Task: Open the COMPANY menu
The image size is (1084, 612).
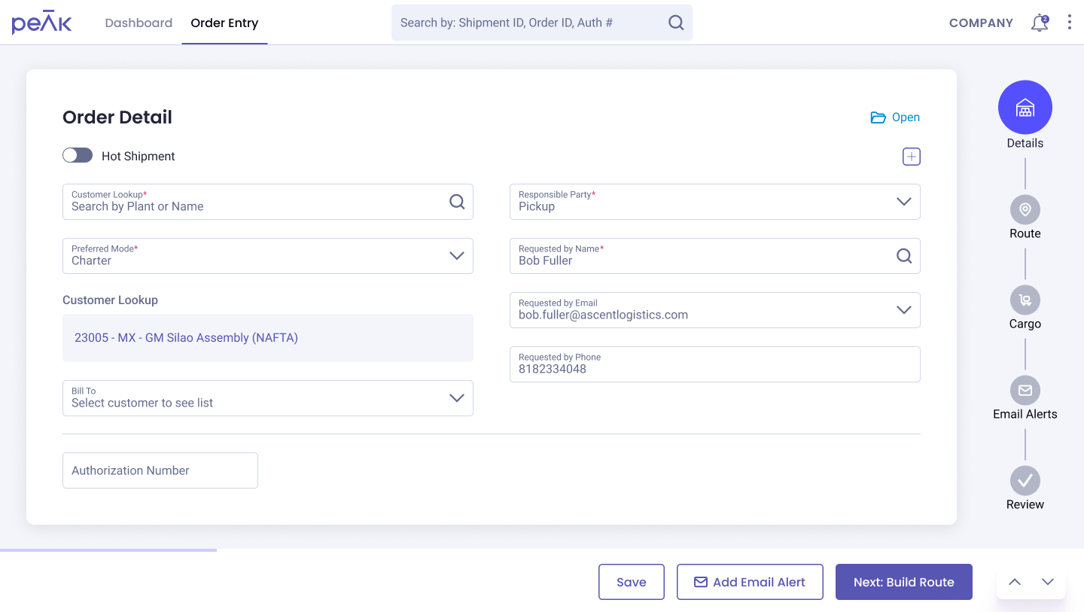Action: (x=981, y=23)
